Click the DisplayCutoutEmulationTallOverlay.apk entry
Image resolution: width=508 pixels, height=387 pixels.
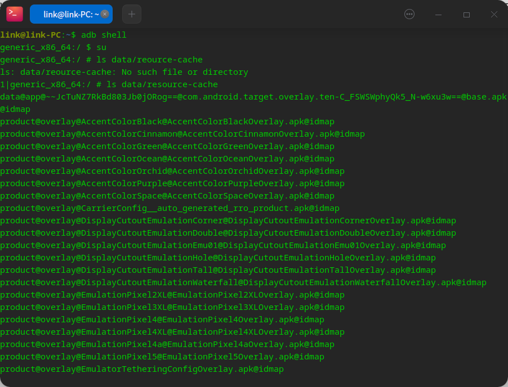(218, 270)
